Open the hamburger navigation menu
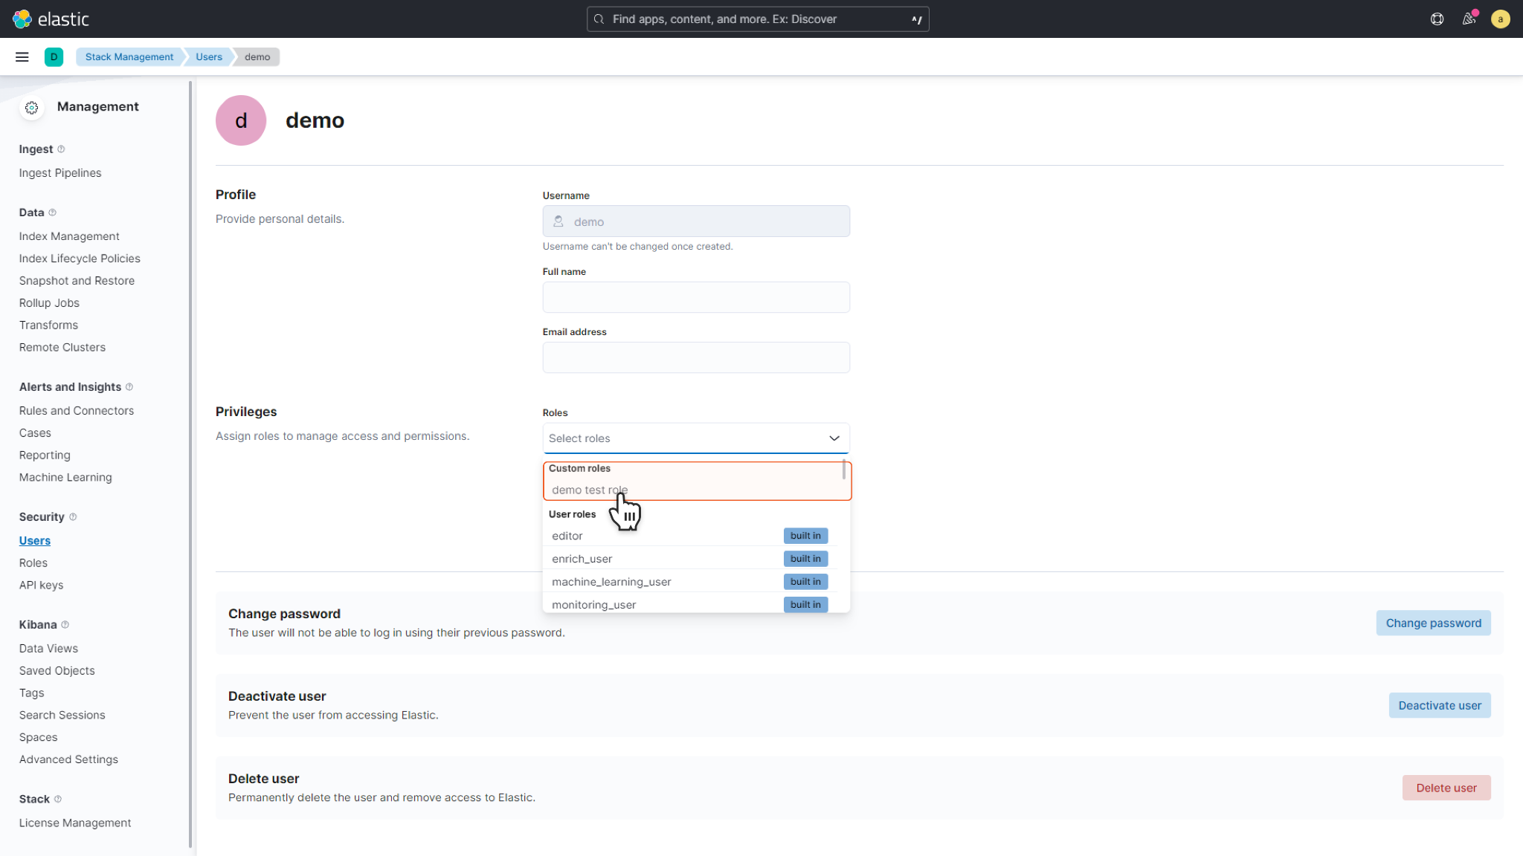1523x856 pixels. [x=22, y=57]
